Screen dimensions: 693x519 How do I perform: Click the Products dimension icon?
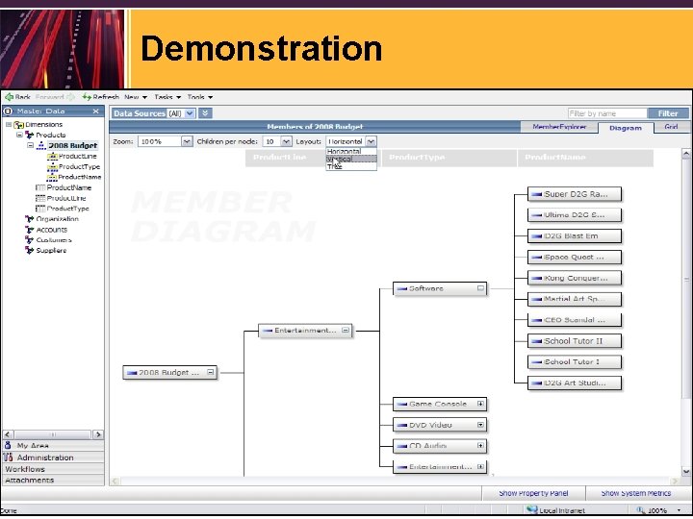pos(30,136)
